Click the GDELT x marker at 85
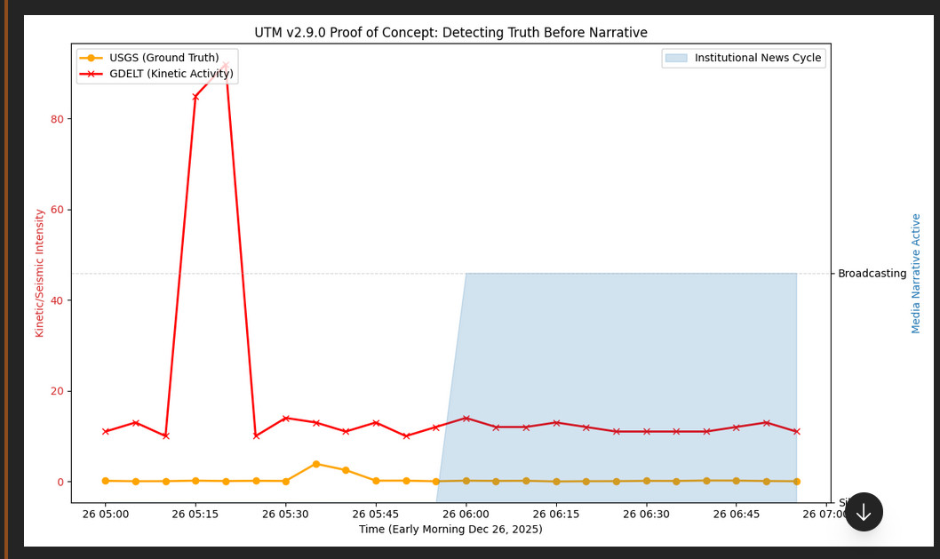This screenshot has height=559, width=940. coord(195,97)
